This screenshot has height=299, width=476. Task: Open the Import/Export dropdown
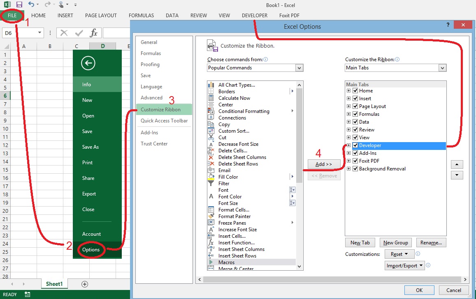point(404,266)
